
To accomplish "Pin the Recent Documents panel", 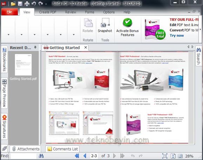I will point(35,47).
